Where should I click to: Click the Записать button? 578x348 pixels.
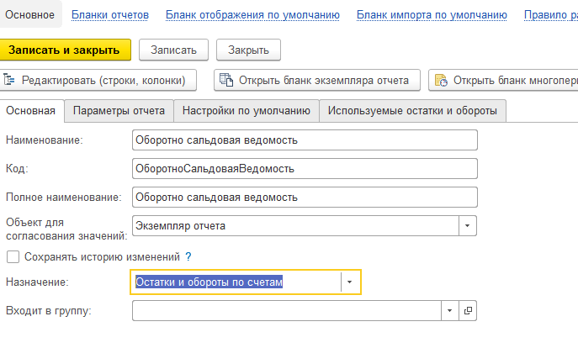[x=173, y=50]
